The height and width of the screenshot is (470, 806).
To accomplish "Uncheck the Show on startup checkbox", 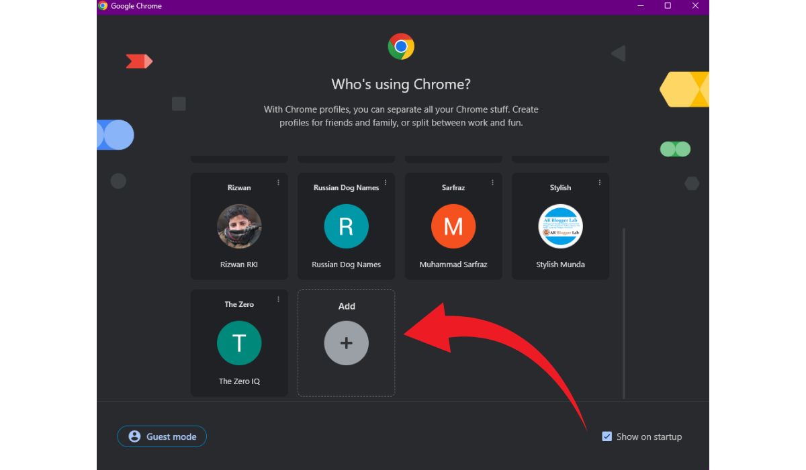I will (607, 436).
